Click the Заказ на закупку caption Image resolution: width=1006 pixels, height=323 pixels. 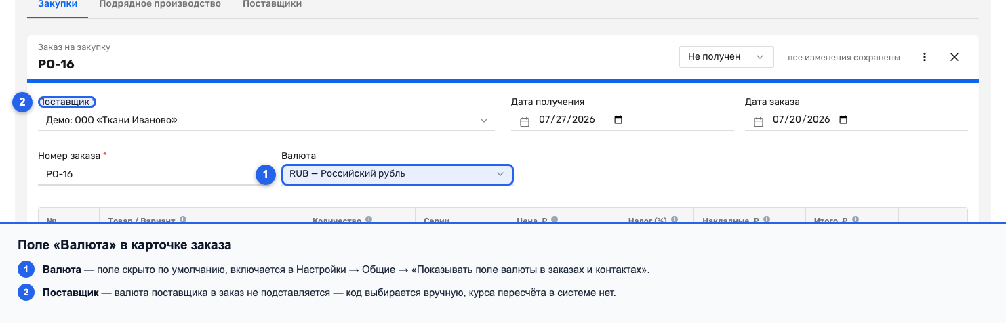point(74,47)
